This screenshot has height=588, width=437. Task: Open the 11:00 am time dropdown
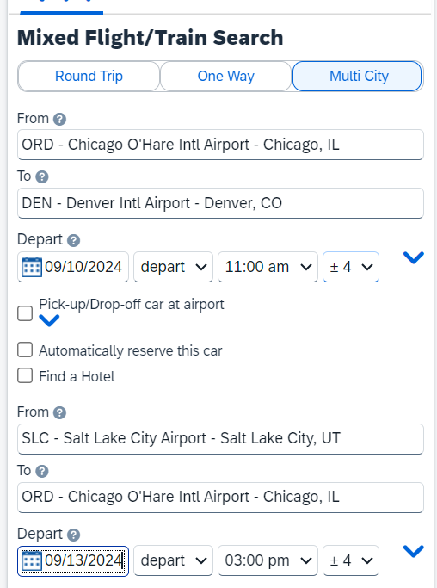pos(268,267)
